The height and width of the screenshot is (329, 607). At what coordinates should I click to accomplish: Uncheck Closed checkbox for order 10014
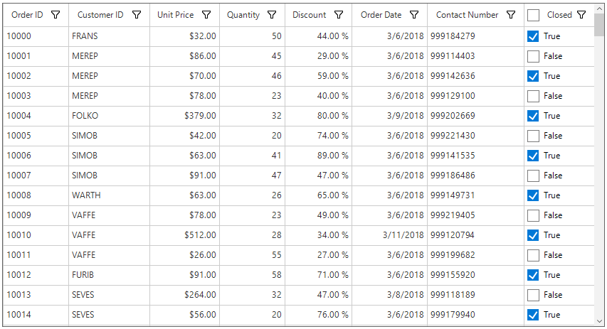coord(533,315)
